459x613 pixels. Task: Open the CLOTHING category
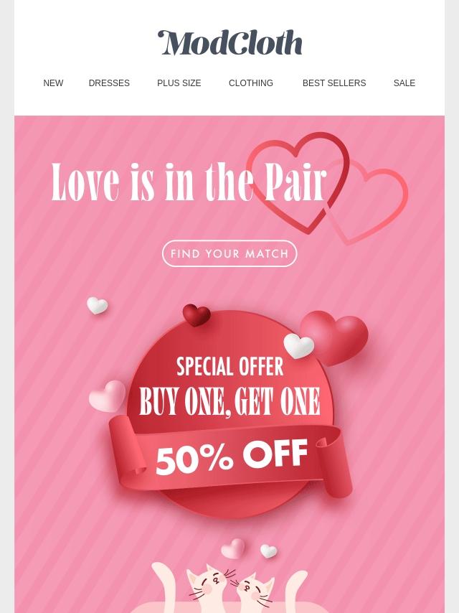(251, 83)
